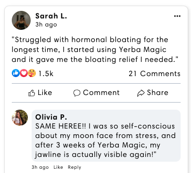
Task: Click the red heart reaction emoji
Action: [x=24, y=73]
